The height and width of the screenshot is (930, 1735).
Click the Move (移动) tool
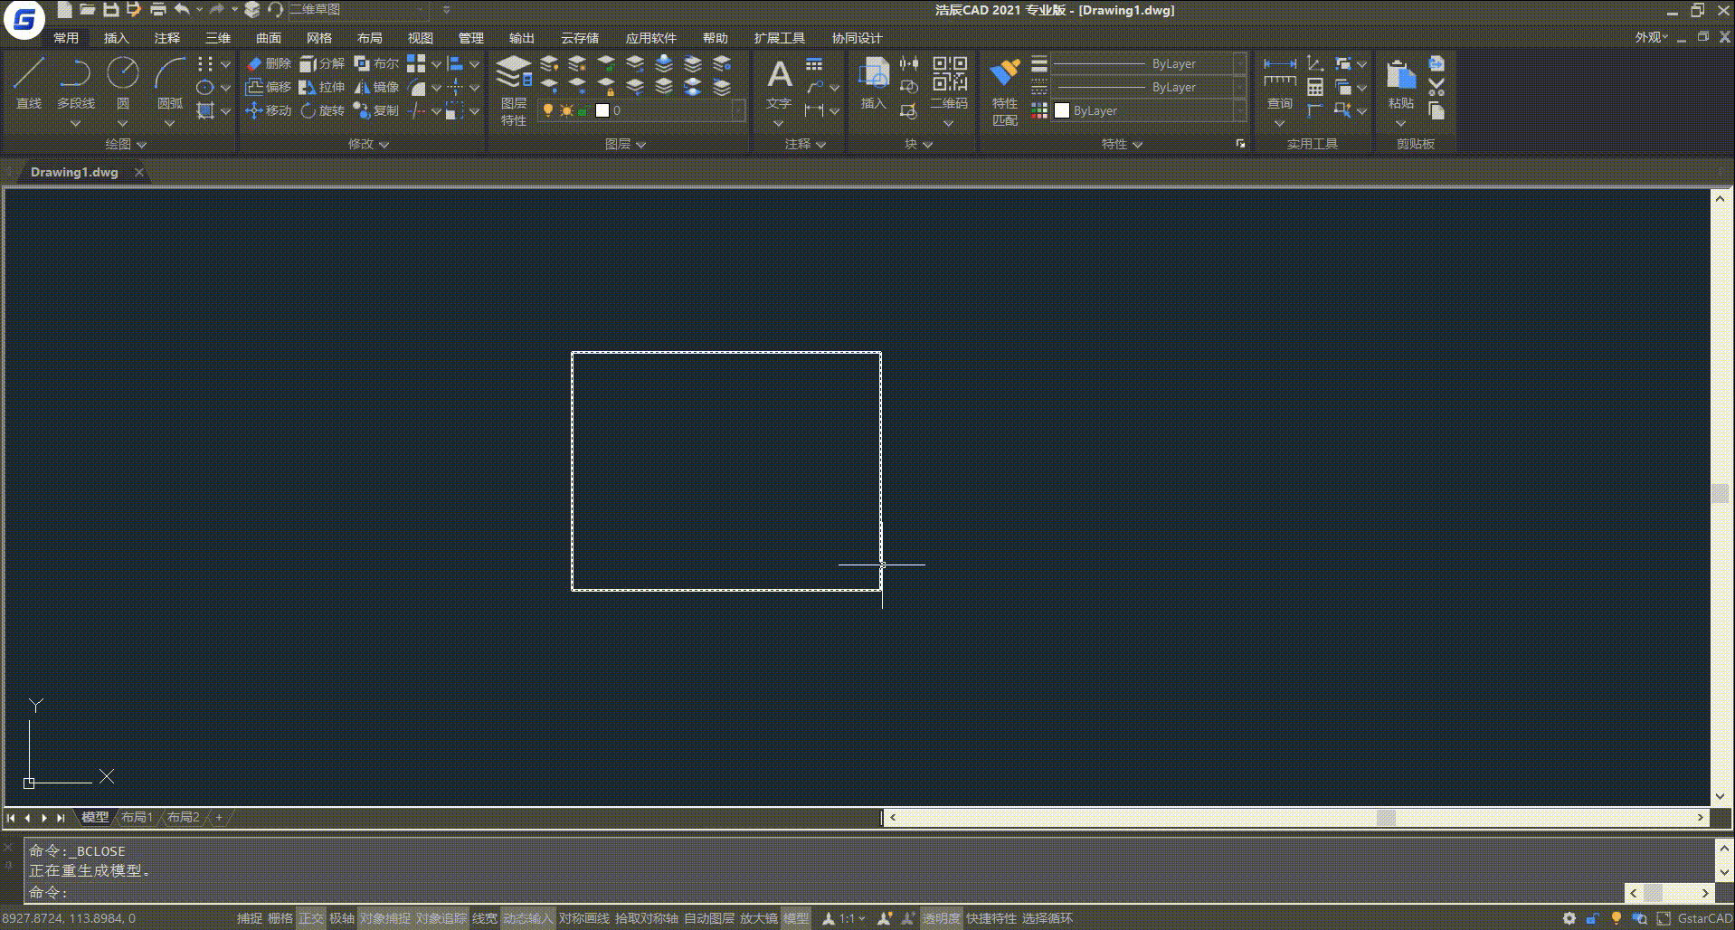269,110
